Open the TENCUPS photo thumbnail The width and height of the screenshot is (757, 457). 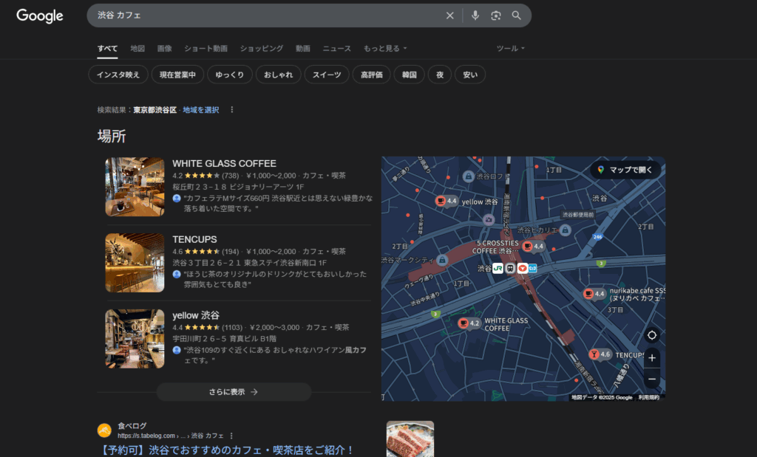pos(135,263)
